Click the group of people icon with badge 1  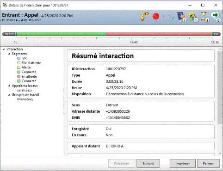coord(193,17)
